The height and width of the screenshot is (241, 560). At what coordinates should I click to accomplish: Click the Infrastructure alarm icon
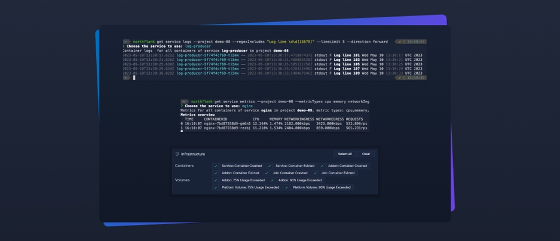point(177,154)
